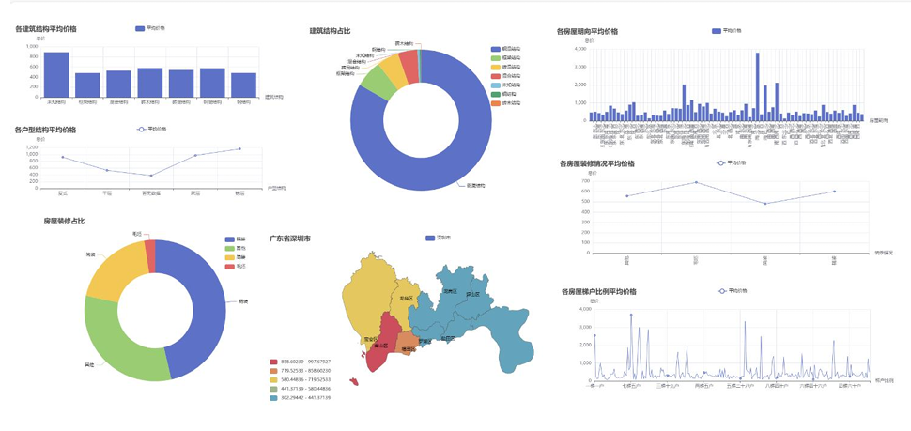Image resolution: width=911 pixels, height=431 pixels.
Task: Click the 广东省深圳市 map title
Action: coord(290,239)
